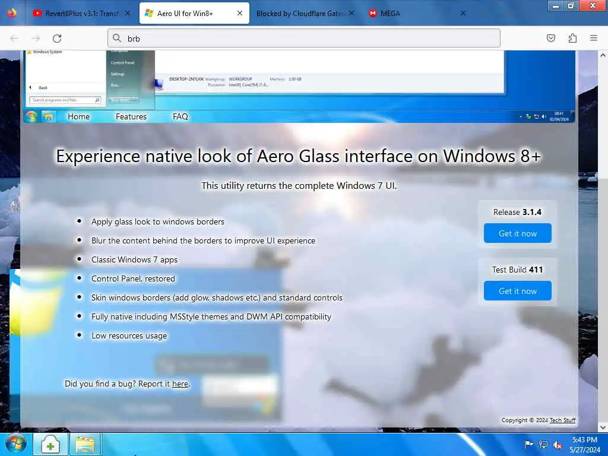Open the taskbar clock 5:43 PM
Screen dimensions: 608x456
click(585, 445)
